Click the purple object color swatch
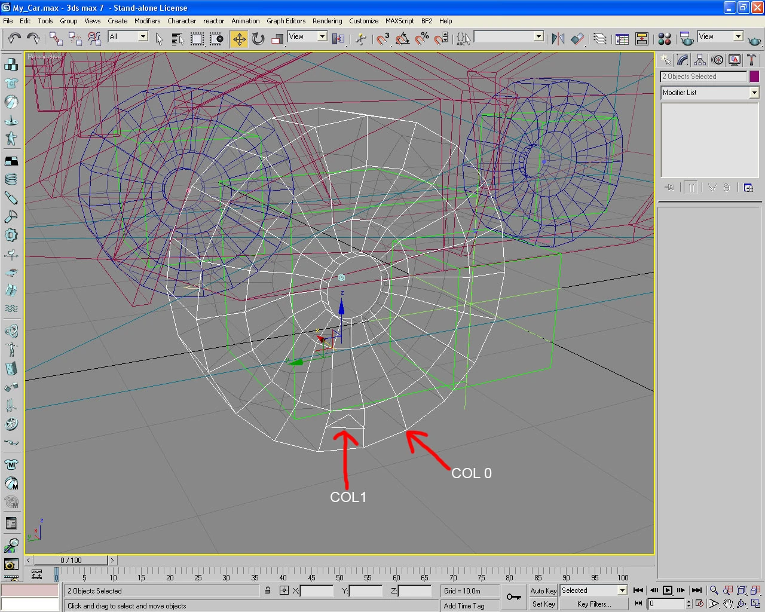 click(754, 76)
